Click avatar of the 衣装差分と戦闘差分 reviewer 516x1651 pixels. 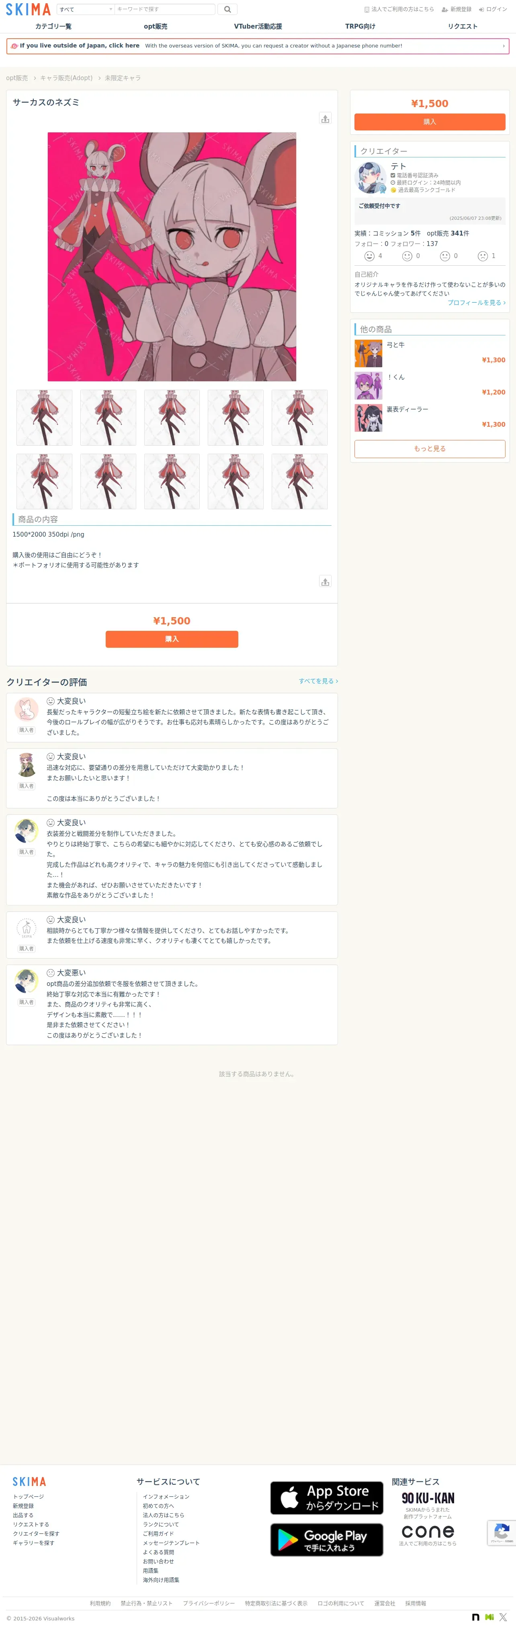pyautogui.click(x=26, y=831)
